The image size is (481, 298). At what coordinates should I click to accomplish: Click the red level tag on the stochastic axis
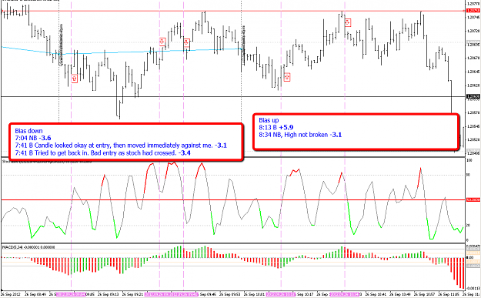pyautogui.click(x=473, y=199)
